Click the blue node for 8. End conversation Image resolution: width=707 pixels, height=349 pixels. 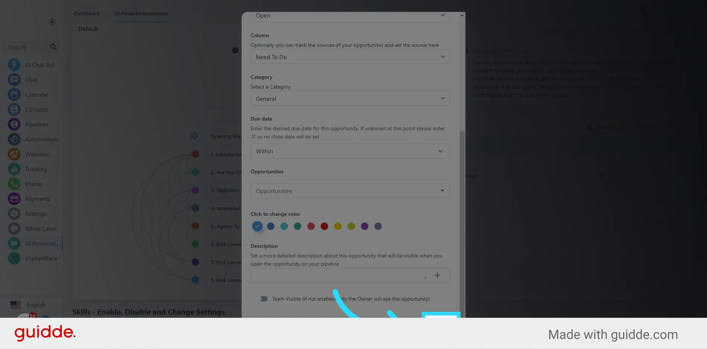tap(195, 280)
